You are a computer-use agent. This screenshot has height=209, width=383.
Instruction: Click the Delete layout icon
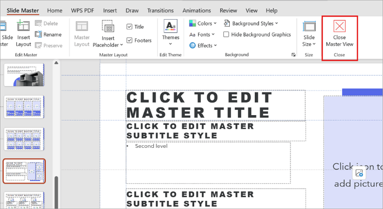[38, 23]
